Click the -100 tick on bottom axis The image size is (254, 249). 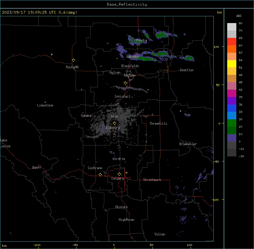(x=37, y=245)
